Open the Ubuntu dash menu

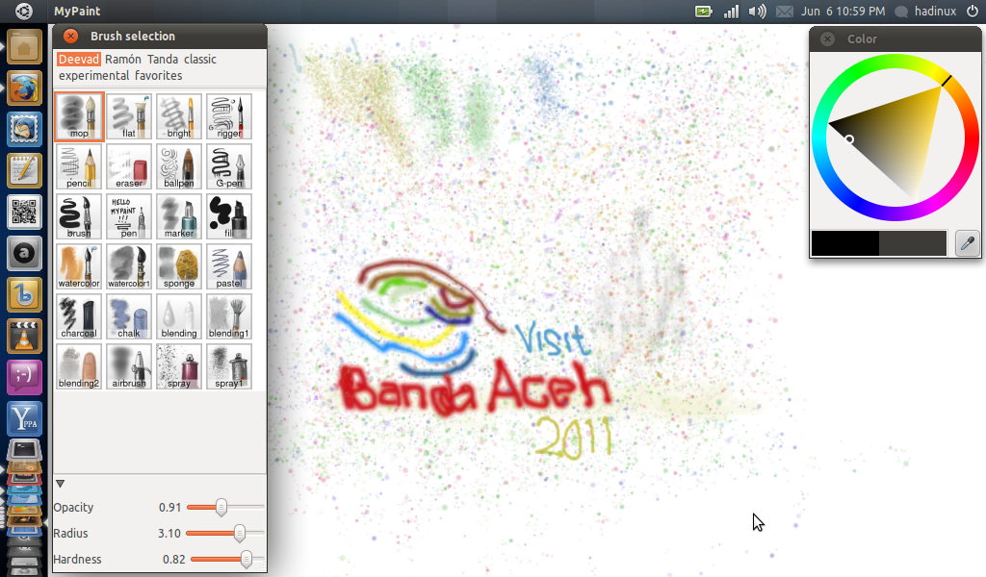click(24, 12)
